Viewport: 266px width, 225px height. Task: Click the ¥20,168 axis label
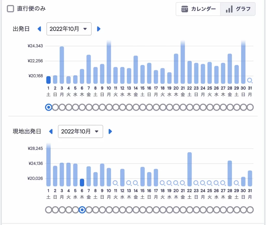pyautogui.click(x=36, y=76)
